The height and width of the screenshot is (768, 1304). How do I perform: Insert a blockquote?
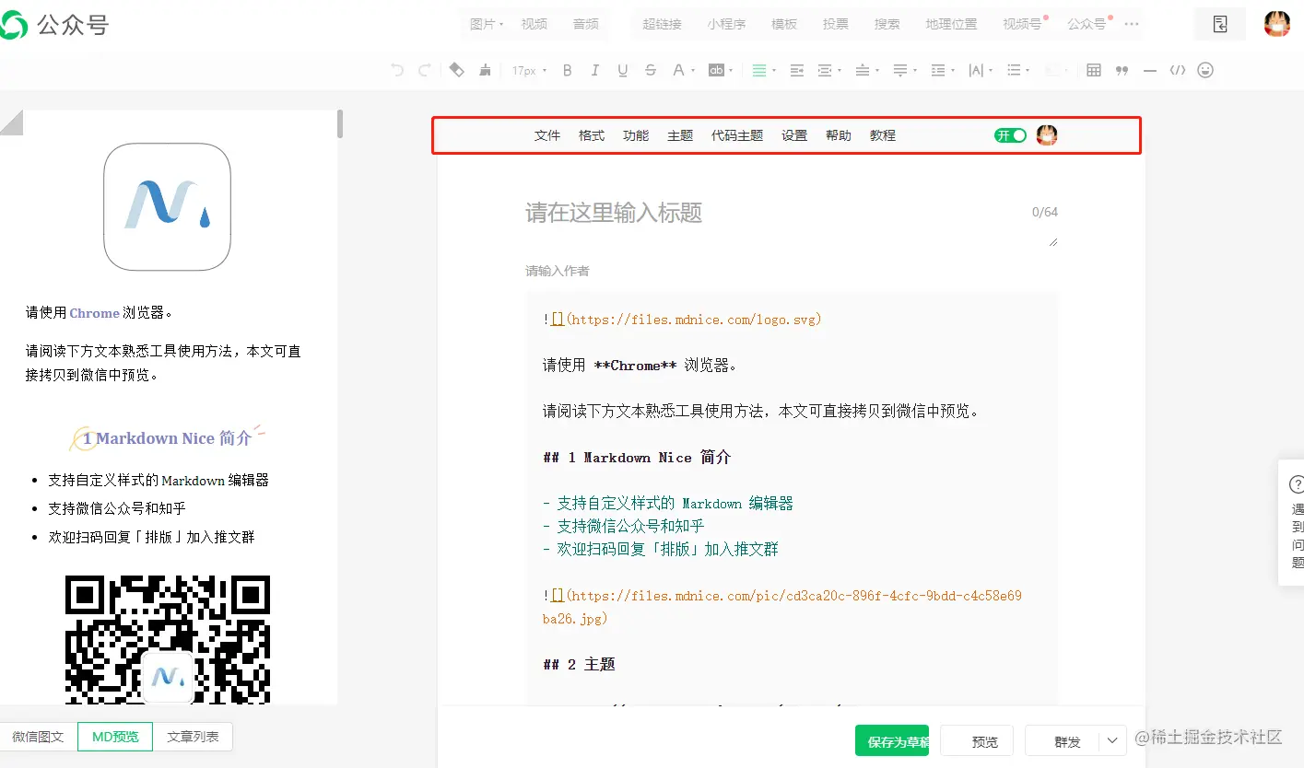[x=1122, y=70]
